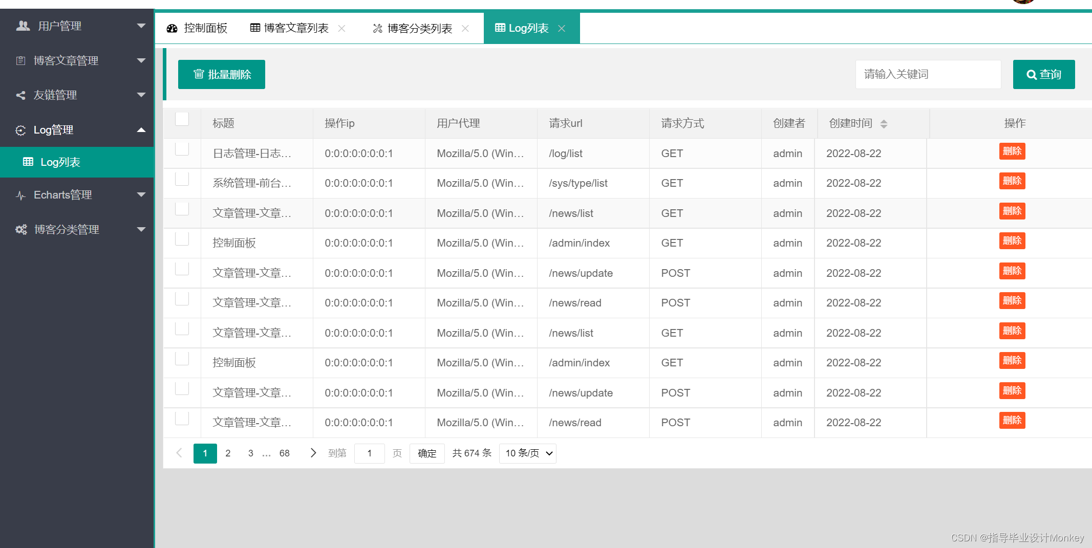1092x548 pixels.
Task: Click the jump-to page number field
Action: (x=369, y=453)
